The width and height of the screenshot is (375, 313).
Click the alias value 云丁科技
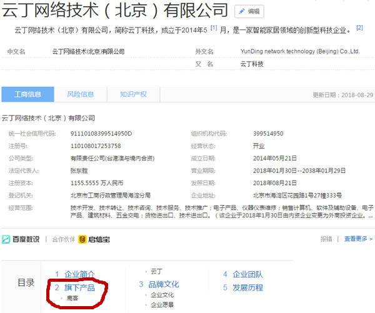252,64
